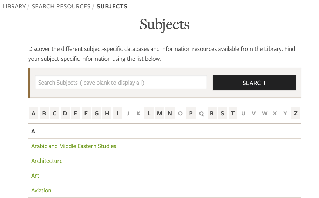The width and height of the screenshot is (319, 198).
Task: Select letter E in alphabet index
Action: coord(75,113)
